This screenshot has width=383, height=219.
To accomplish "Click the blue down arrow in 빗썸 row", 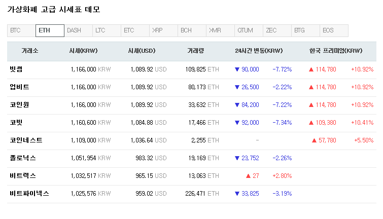I will [x=237, y=69].
